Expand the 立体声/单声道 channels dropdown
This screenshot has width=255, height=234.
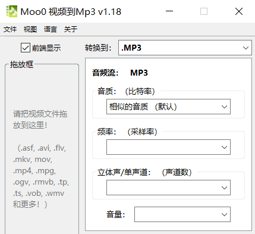click(x=168, y=188)
